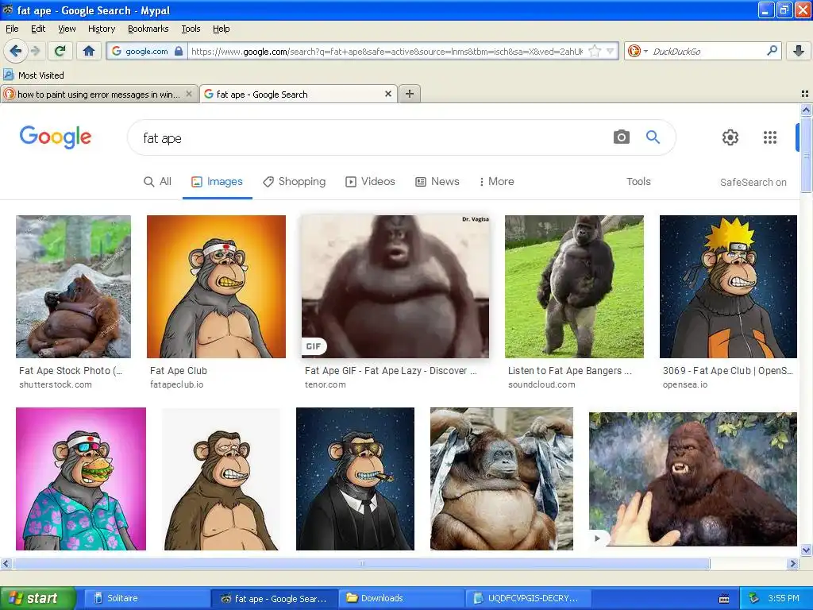The height and width of the screenshot is (610, 813).
Task: Open the orange-background Fat Ape Club thumbnail
Action: pos(216,286)
